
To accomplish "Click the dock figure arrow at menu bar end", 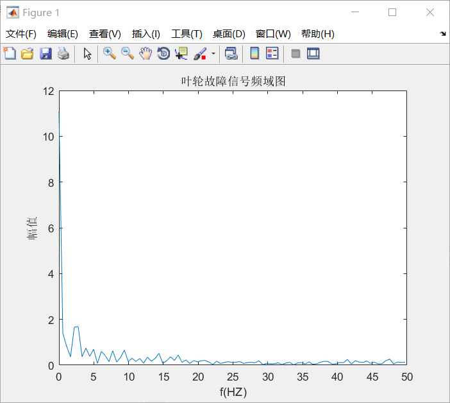I will pyautogui.click(x=443, y=33).
